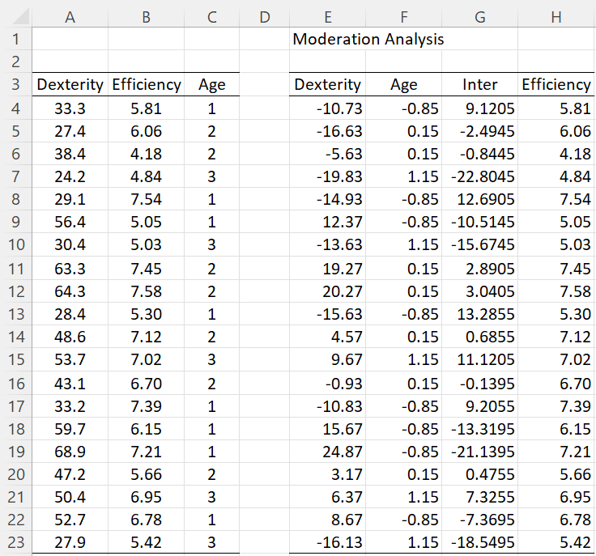
Task: Select row 10 header
Action: pos(16,244)
